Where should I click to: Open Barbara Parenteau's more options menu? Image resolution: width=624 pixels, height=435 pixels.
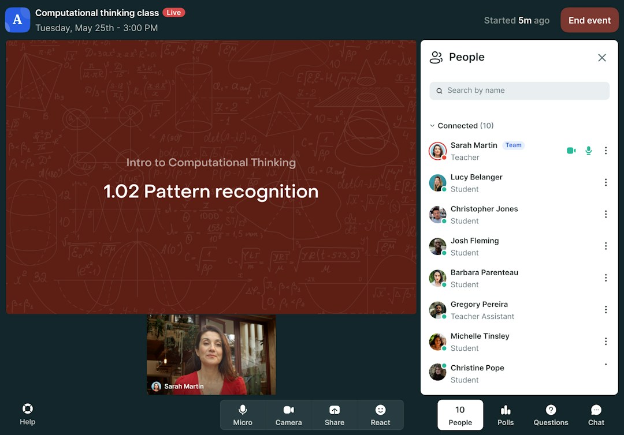click(606, 277)
